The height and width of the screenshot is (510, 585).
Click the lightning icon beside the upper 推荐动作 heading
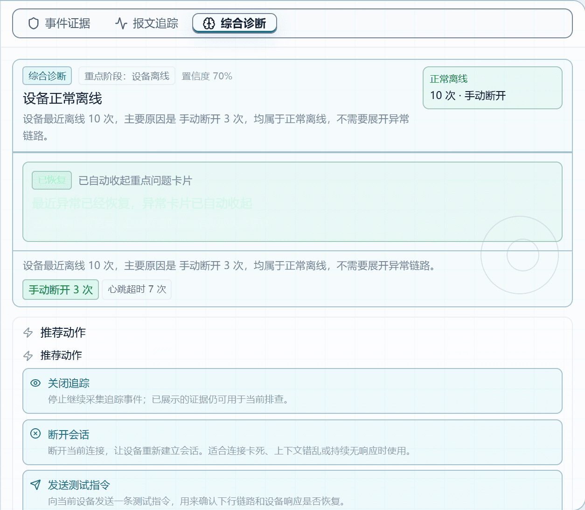point(28,333)
